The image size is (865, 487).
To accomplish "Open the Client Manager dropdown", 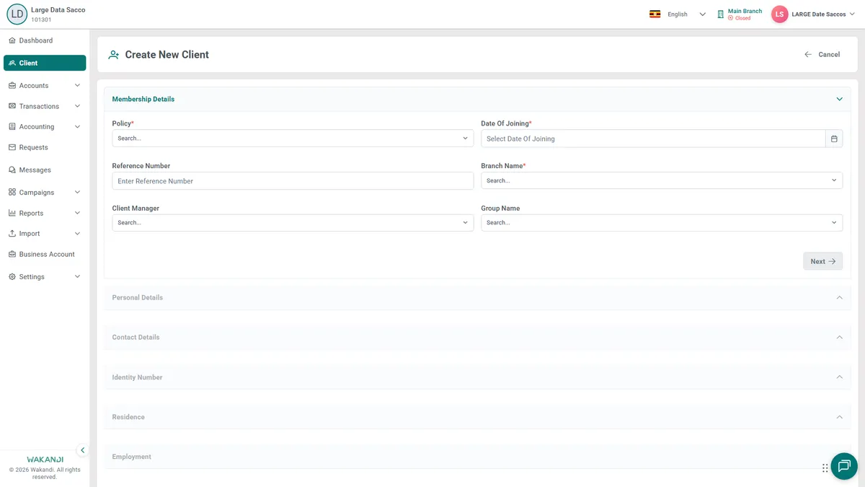I will point(293,223).
